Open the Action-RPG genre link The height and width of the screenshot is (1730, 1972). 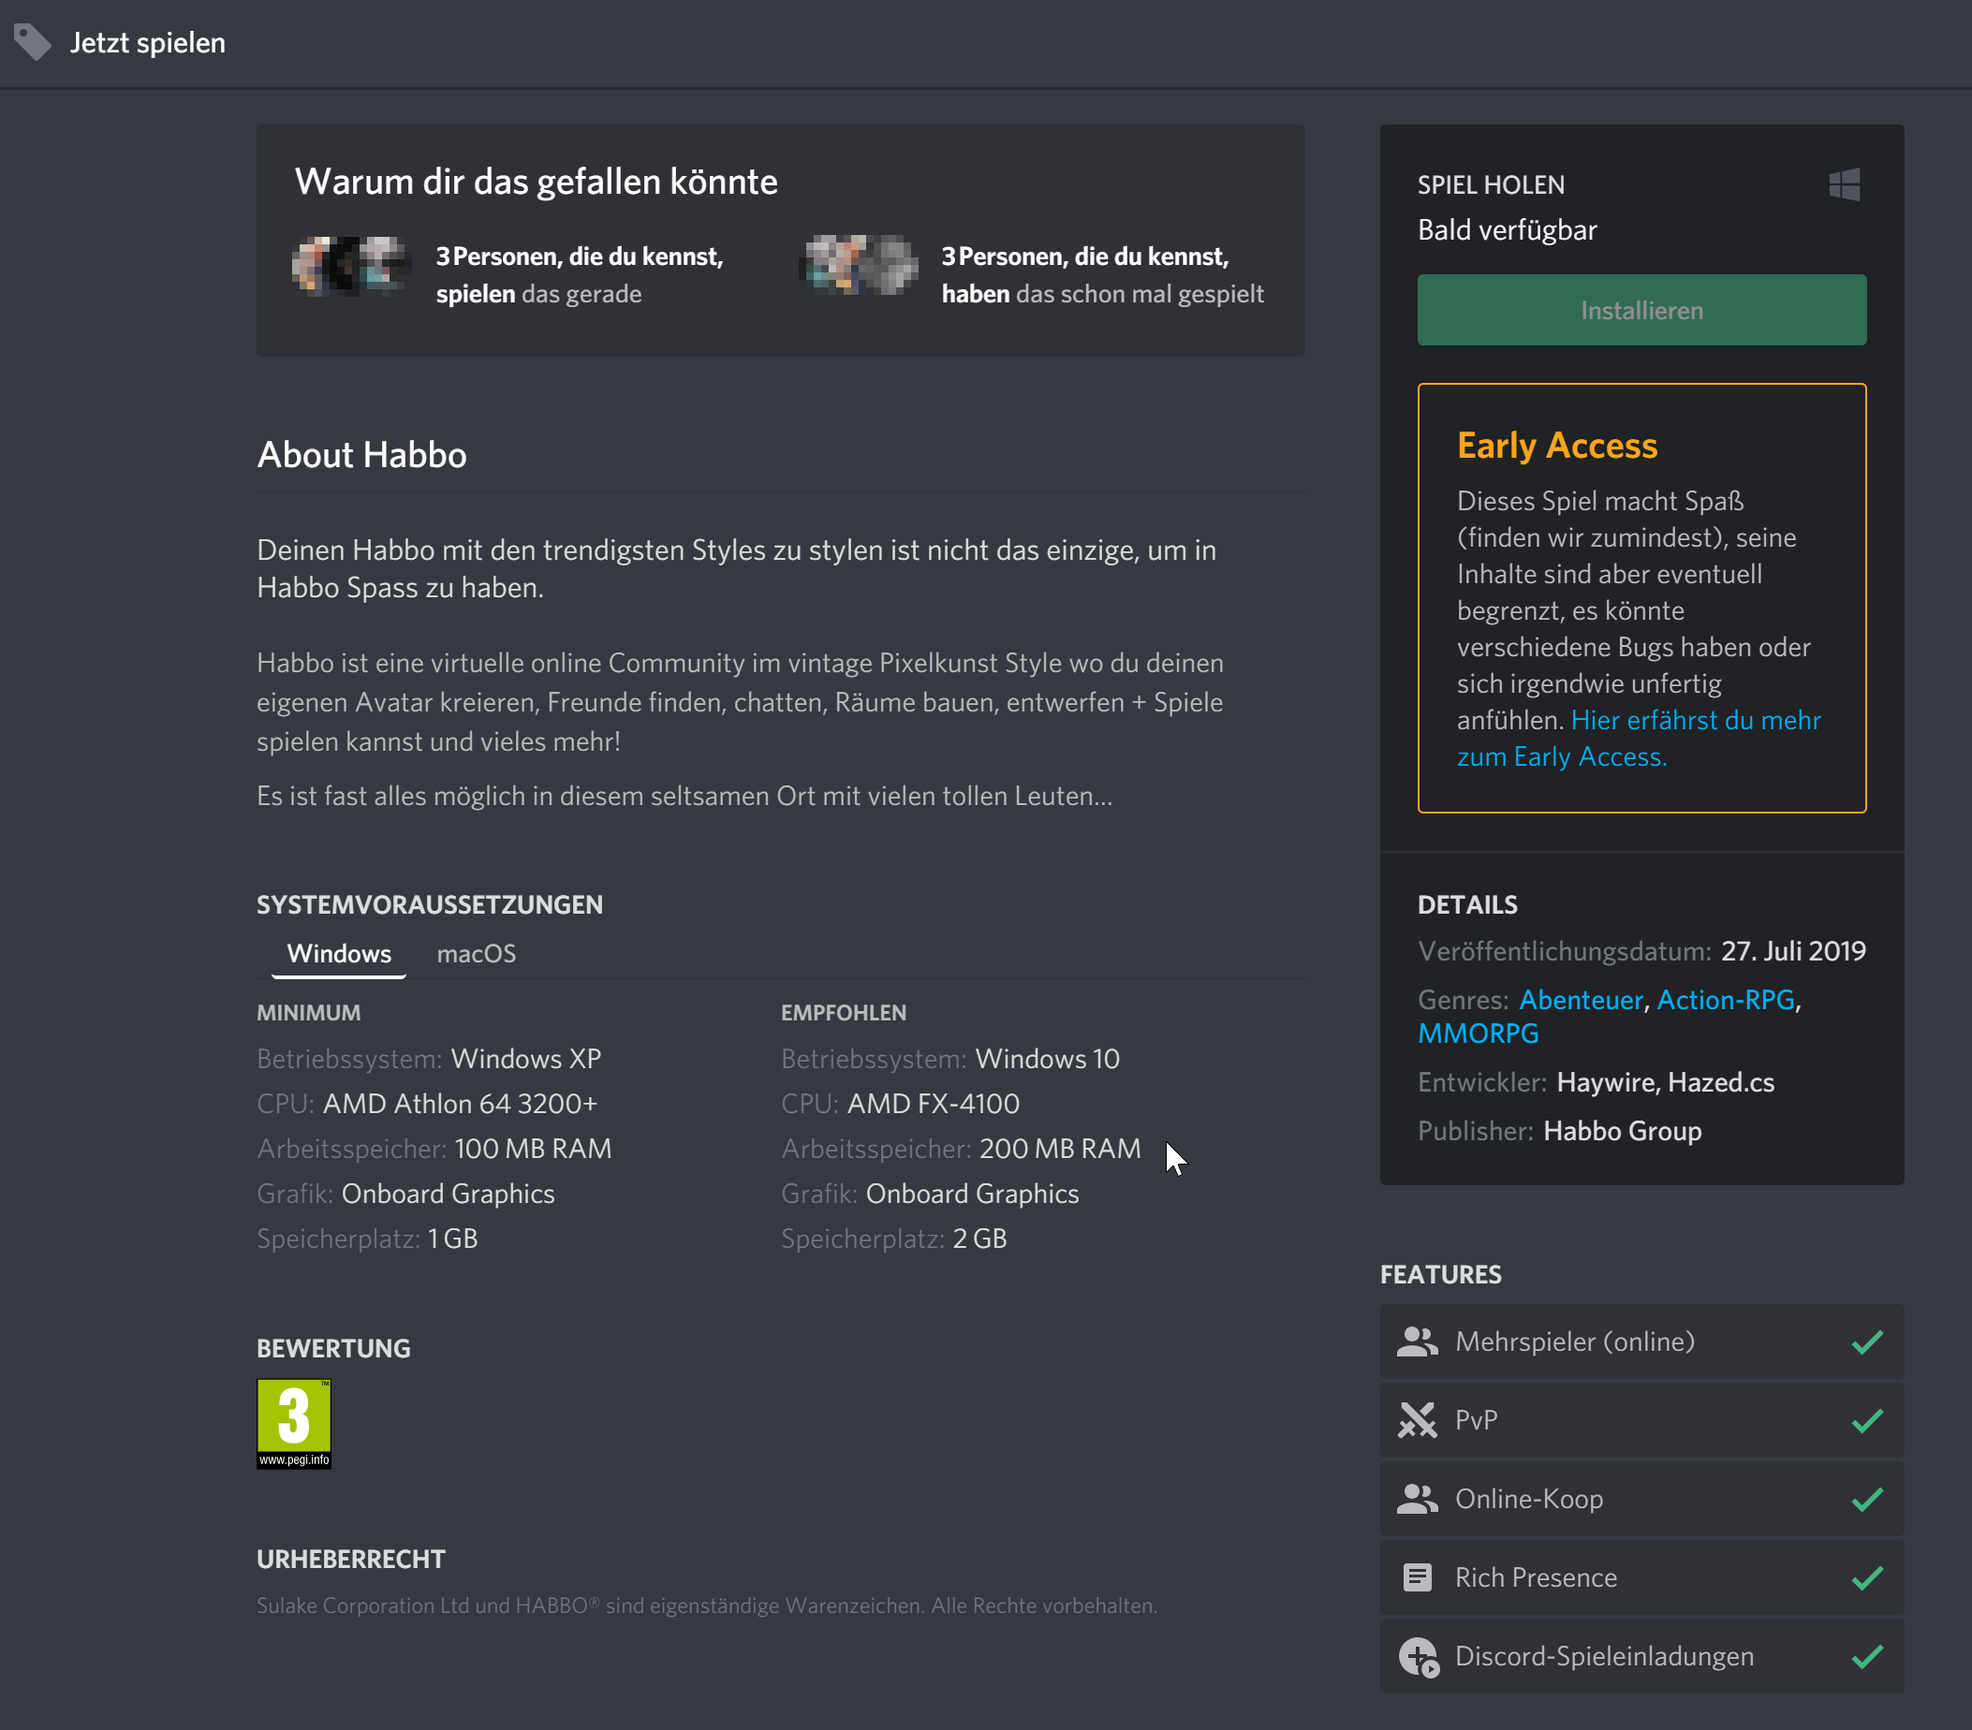1725,999
